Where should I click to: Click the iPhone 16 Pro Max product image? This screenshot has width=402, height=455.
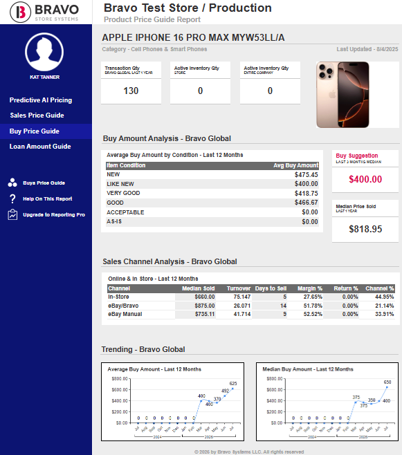coord(342,95)
